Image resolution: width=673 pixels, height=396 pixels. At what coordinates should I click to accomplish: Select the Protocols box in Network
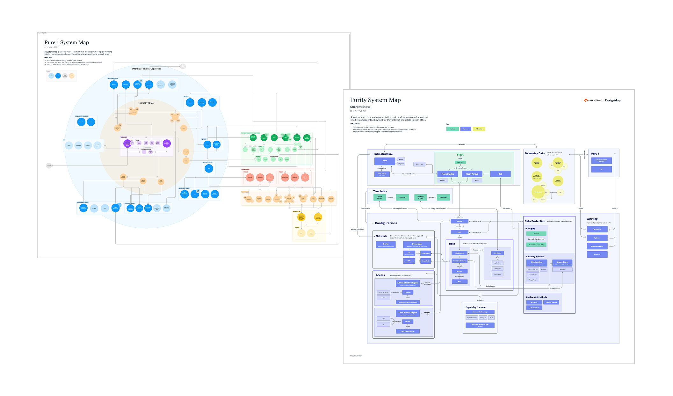[416, 245]
